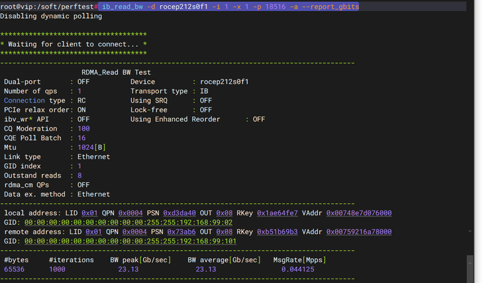Click the MsgRate value 0.044125
Screen dimensions: 488x283
[x=298, y=269]
